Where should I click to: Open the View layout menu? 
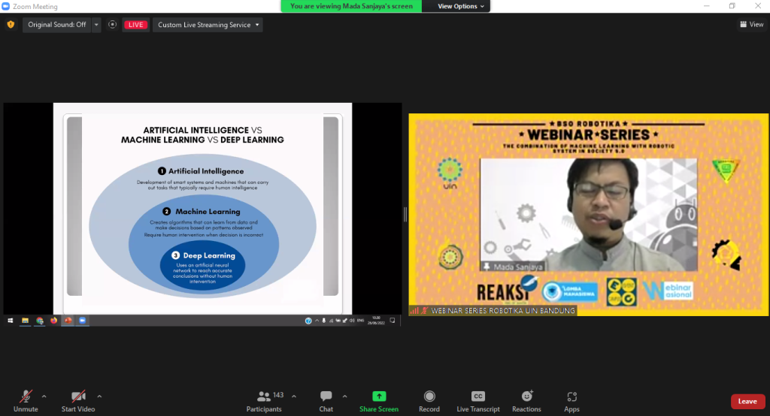(x=751, y=25)
